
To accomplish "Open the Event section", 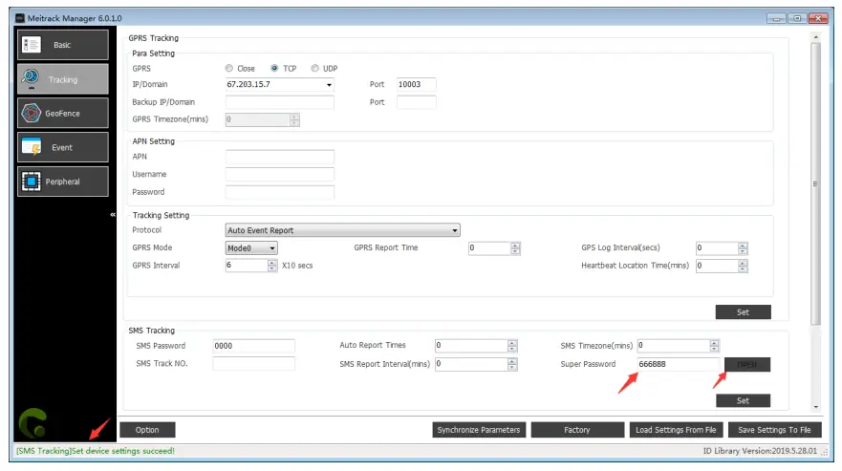I will 63,147.
